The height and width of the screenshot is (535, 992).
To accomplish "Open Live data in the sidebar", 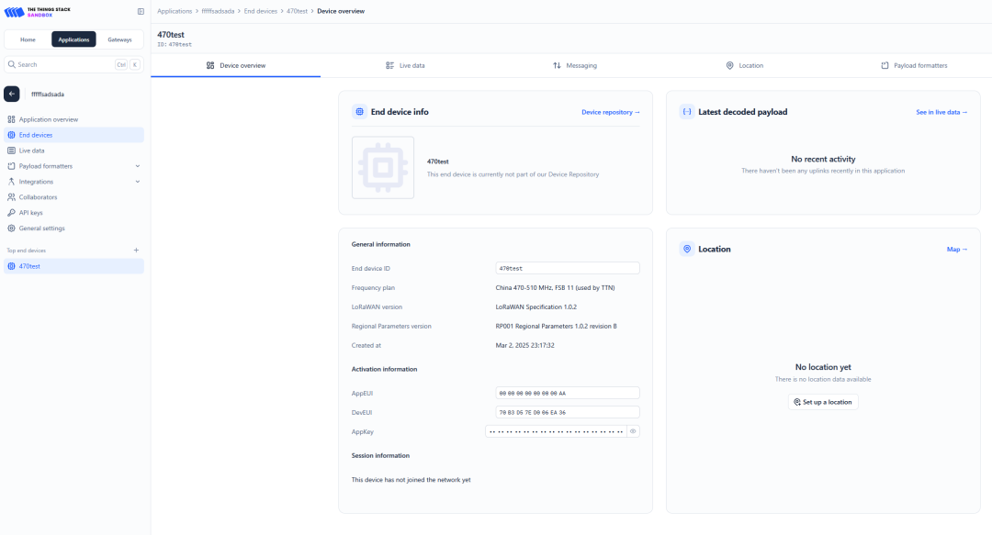I will pyautogui.click(x=74, y=150).
